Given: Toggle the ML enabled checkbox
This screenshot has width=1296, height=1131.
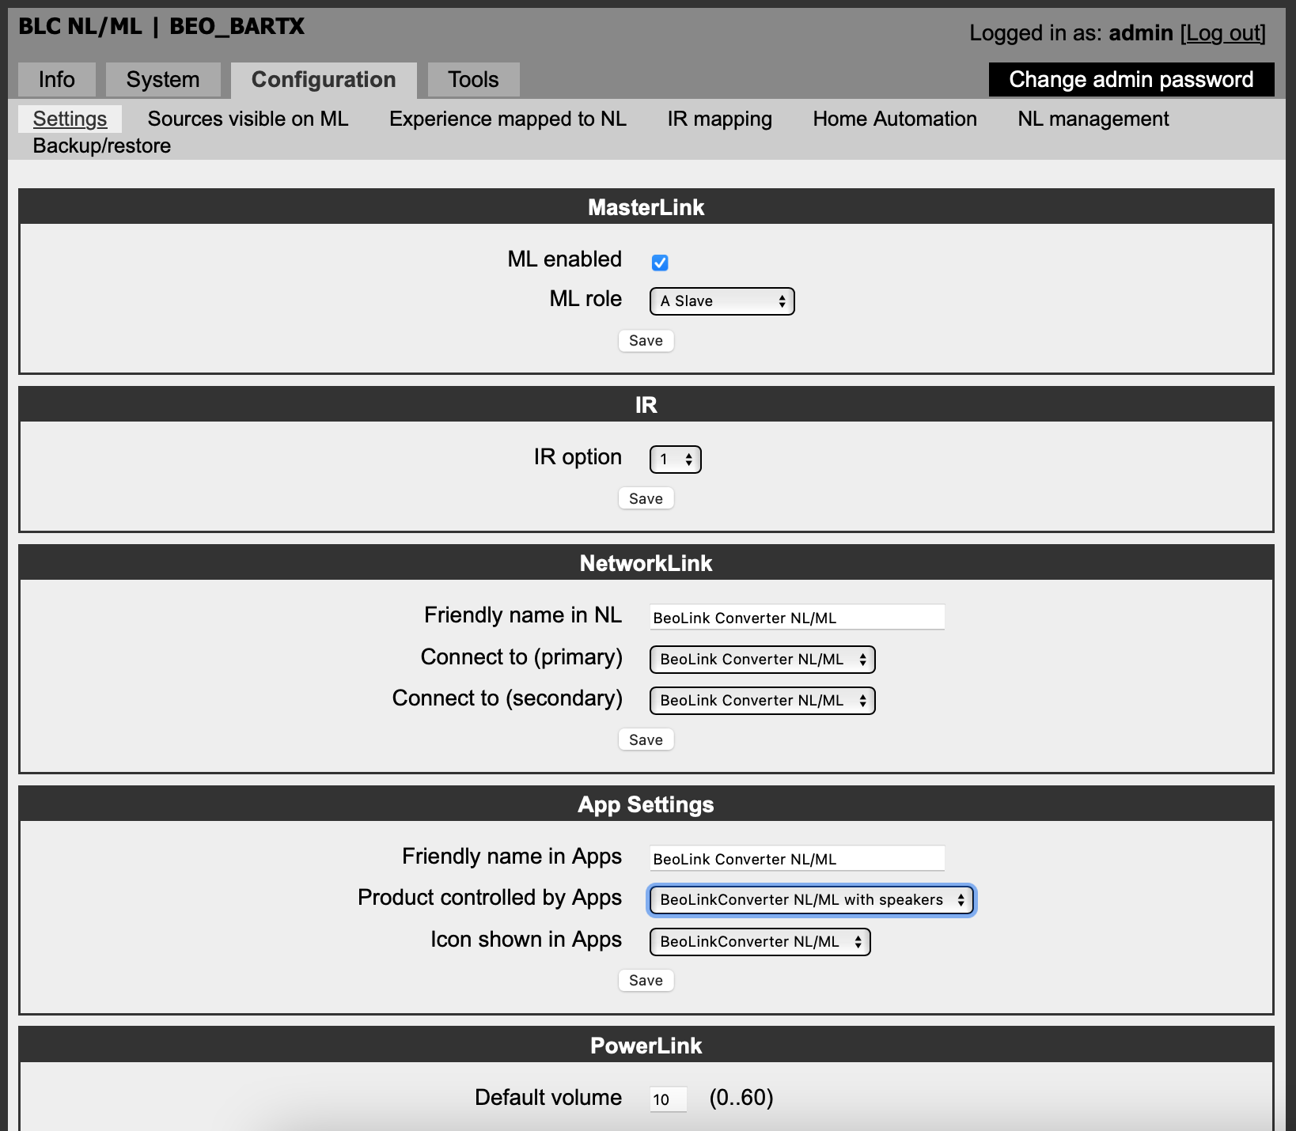Looking at the screenshot, I should [660, 263].
